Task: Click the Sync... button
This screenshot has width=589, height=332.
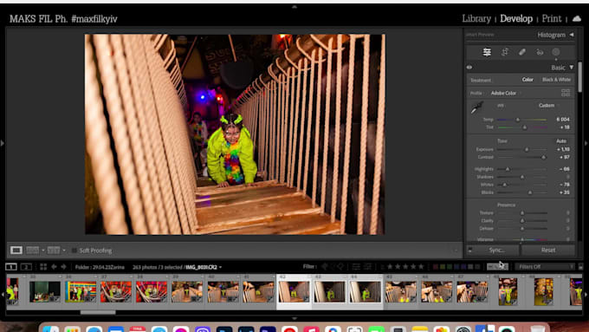Action: point(496,250)
